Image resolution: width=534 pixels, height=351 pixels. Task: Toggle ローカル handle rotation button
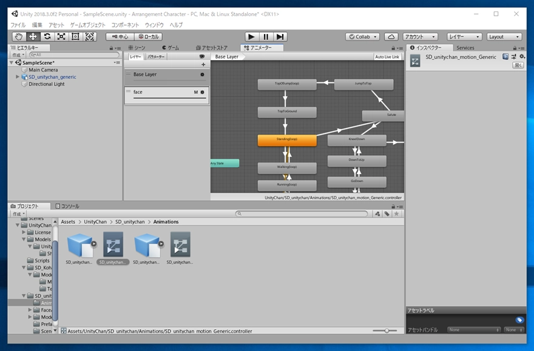[149, 37]
